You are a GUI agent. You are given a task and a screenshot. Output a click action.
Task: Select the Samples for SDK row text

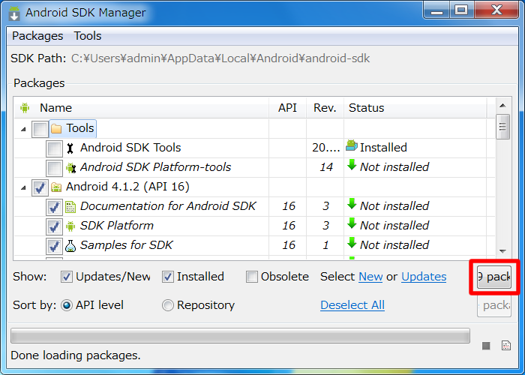point(126,245)
